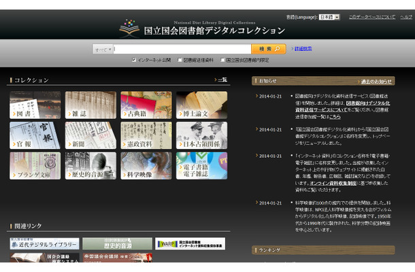Open the 憲政資料 collection tile
Viewport: 415px width, 272px height.
pyautogui.click(x=146, y=135)
